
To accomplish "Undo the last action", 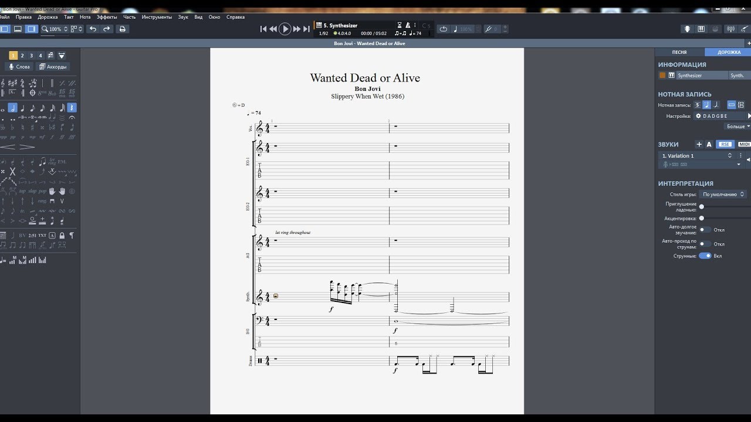I will (x=93, y=29).
